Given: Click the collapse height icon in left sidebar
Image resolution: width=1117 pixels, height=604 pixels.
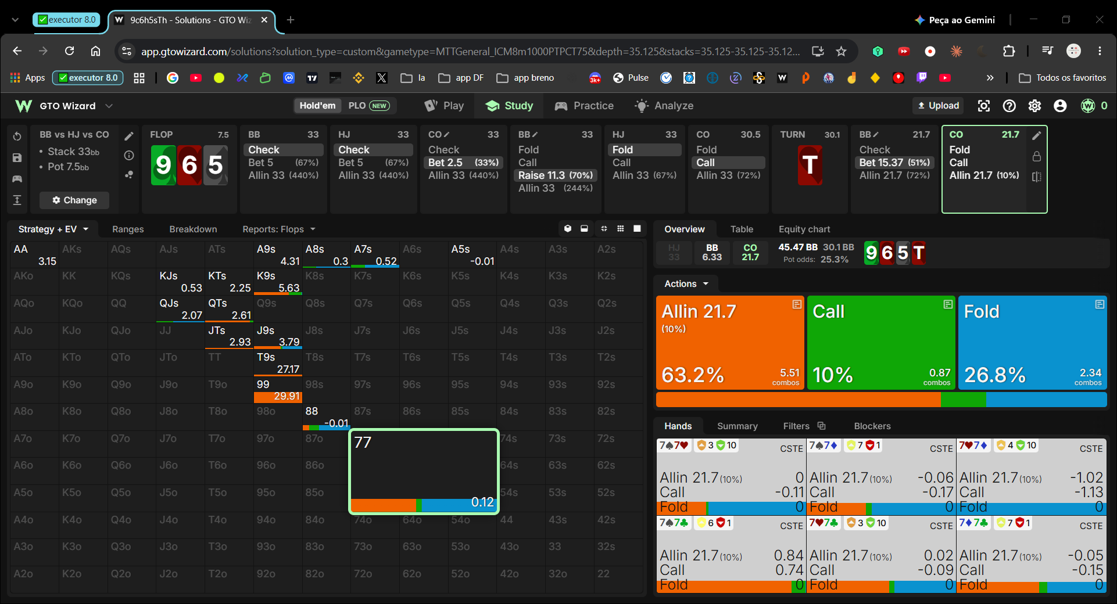Looking at the screenshot, I should click(17, 200).
